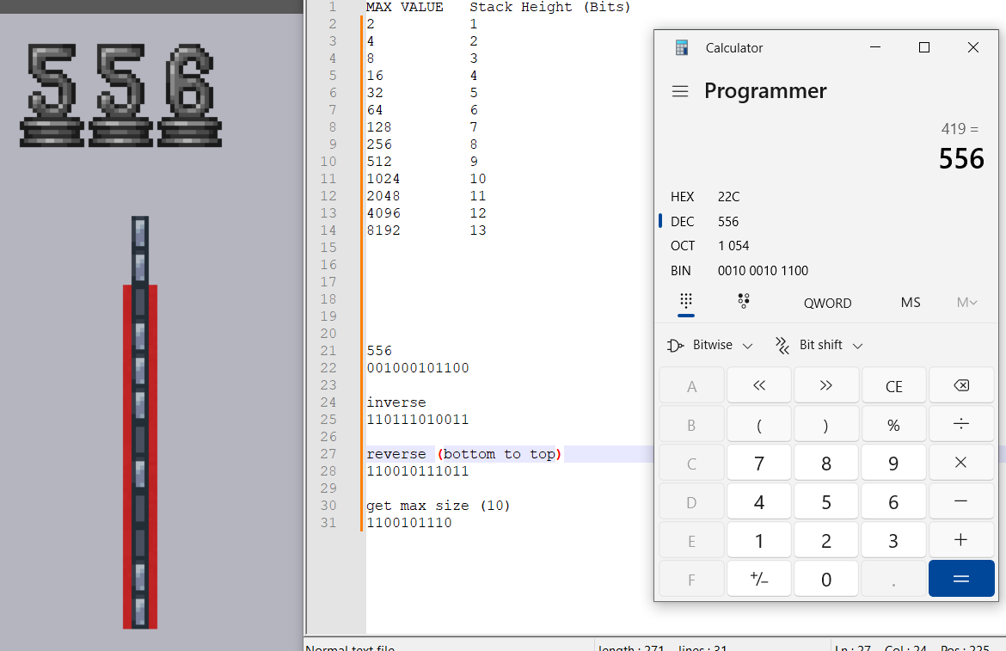Click '110111010011' on editor line 25
Image resolution: width=1006 pixels, height=651 pixels.
(418, 420)
